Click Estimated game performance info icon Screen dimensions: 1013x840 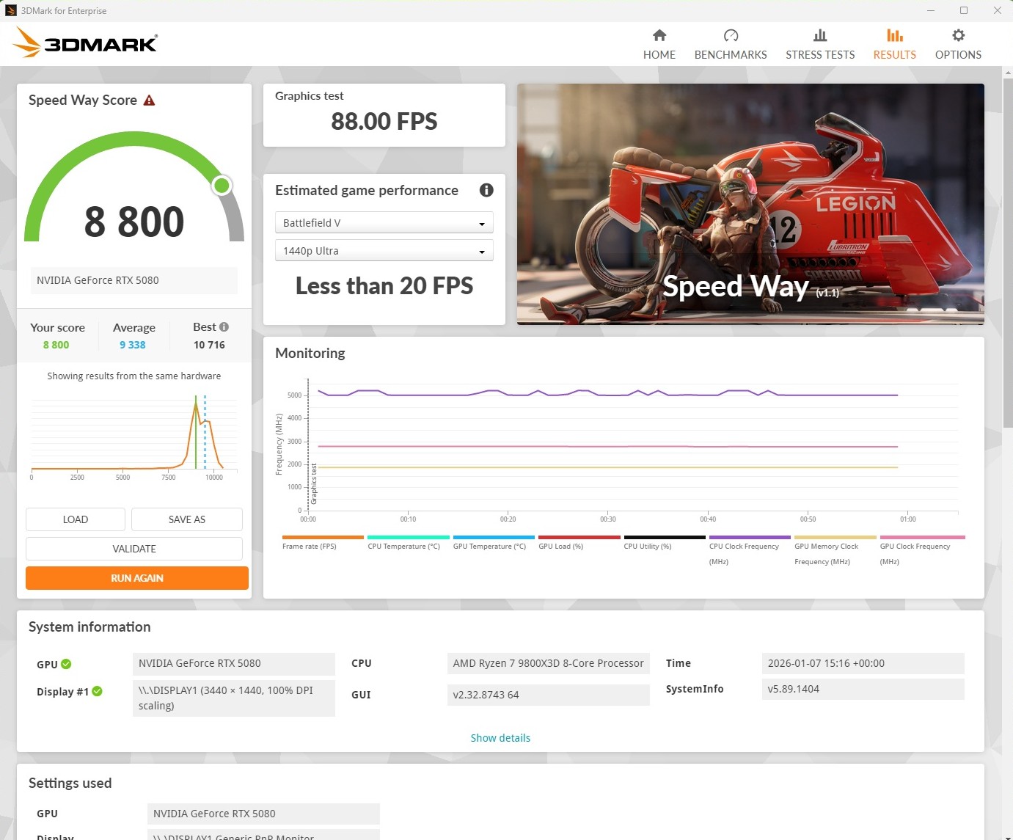[x=486, y=191]
